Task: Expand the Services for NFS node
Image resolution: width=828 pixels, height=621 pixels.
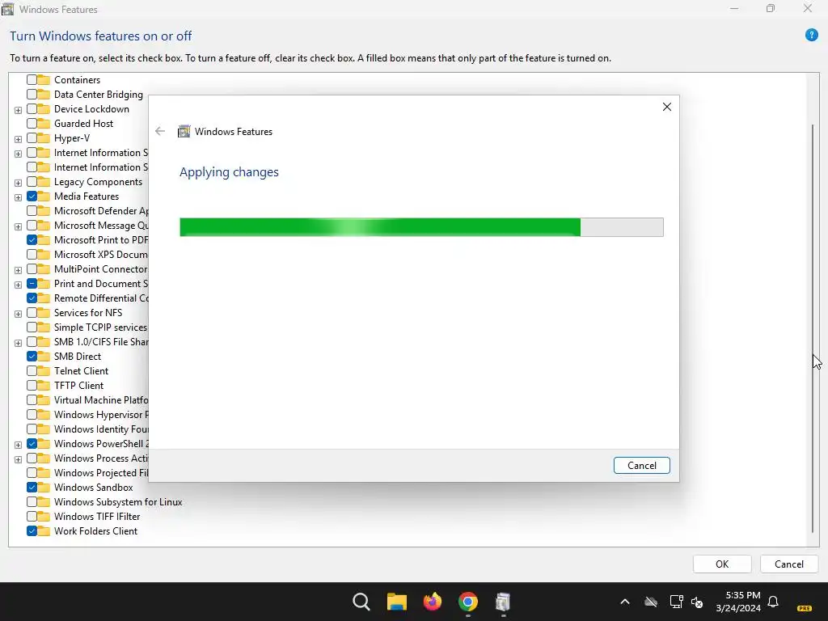Action: pos(18,315)
